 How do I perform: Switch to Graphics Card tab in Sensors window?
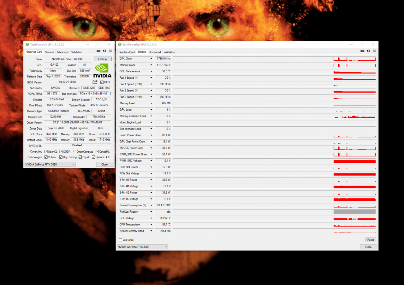point(127,52)
